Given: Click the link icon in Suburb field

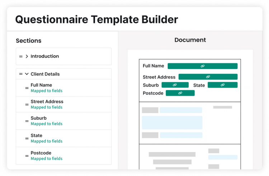Looking at the screenshot, I should click(x=175, y=85).
